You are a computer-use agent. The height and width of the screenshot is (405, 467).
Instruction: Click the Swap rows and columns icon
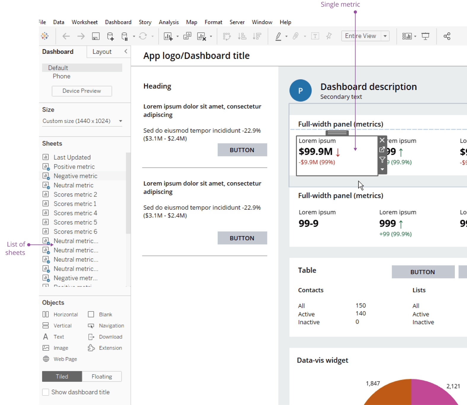(227, 36)
